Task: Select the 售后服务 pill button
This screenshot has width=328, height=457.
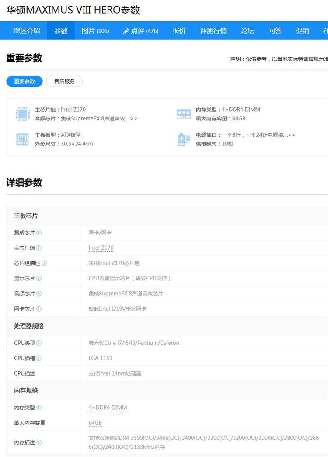Action: point(65,81)
